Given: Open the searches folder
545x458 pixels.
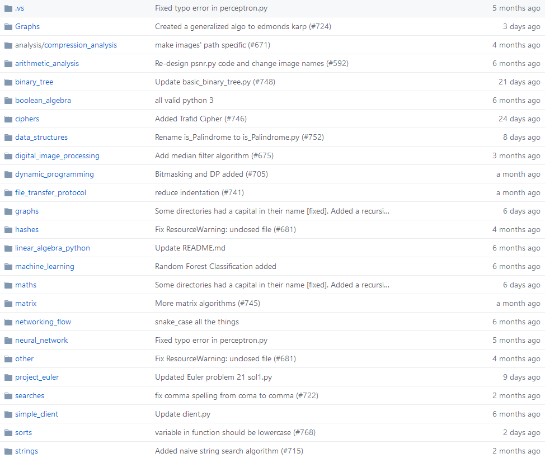Looking at the screenshot, I should 30,395.
